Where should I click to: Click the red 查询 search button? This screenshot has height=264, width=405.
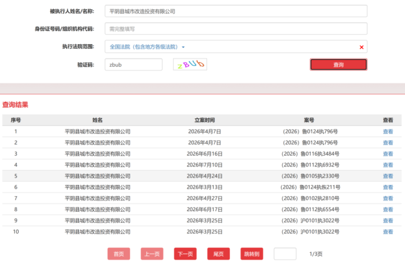tap(338, 65)
